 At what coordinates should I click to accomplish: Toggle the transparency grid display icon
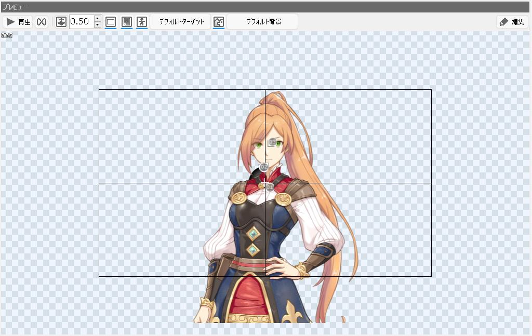pyautogui.click(x=126, y=22)
